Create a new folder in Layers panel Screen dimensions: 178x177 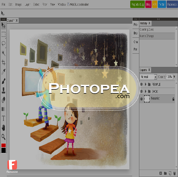(165, 173)
